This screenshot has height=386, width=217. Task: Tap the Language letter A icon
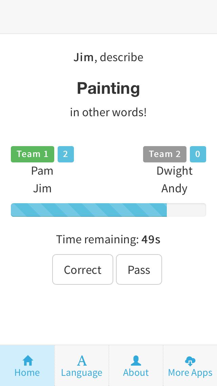tap(82, 360)
